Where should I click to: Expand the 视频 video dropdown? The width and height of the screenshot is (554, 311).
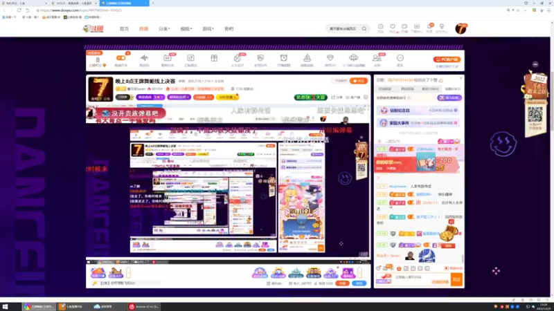186,29
